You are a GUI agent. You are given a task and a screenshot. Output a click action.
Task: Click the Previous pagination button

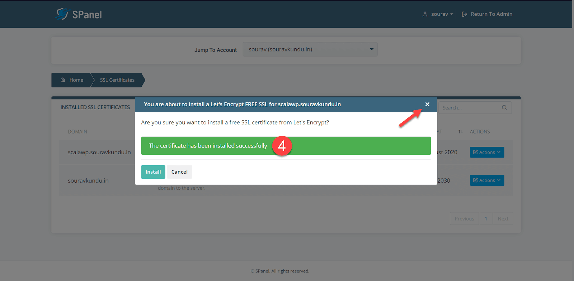coord(464,219)
